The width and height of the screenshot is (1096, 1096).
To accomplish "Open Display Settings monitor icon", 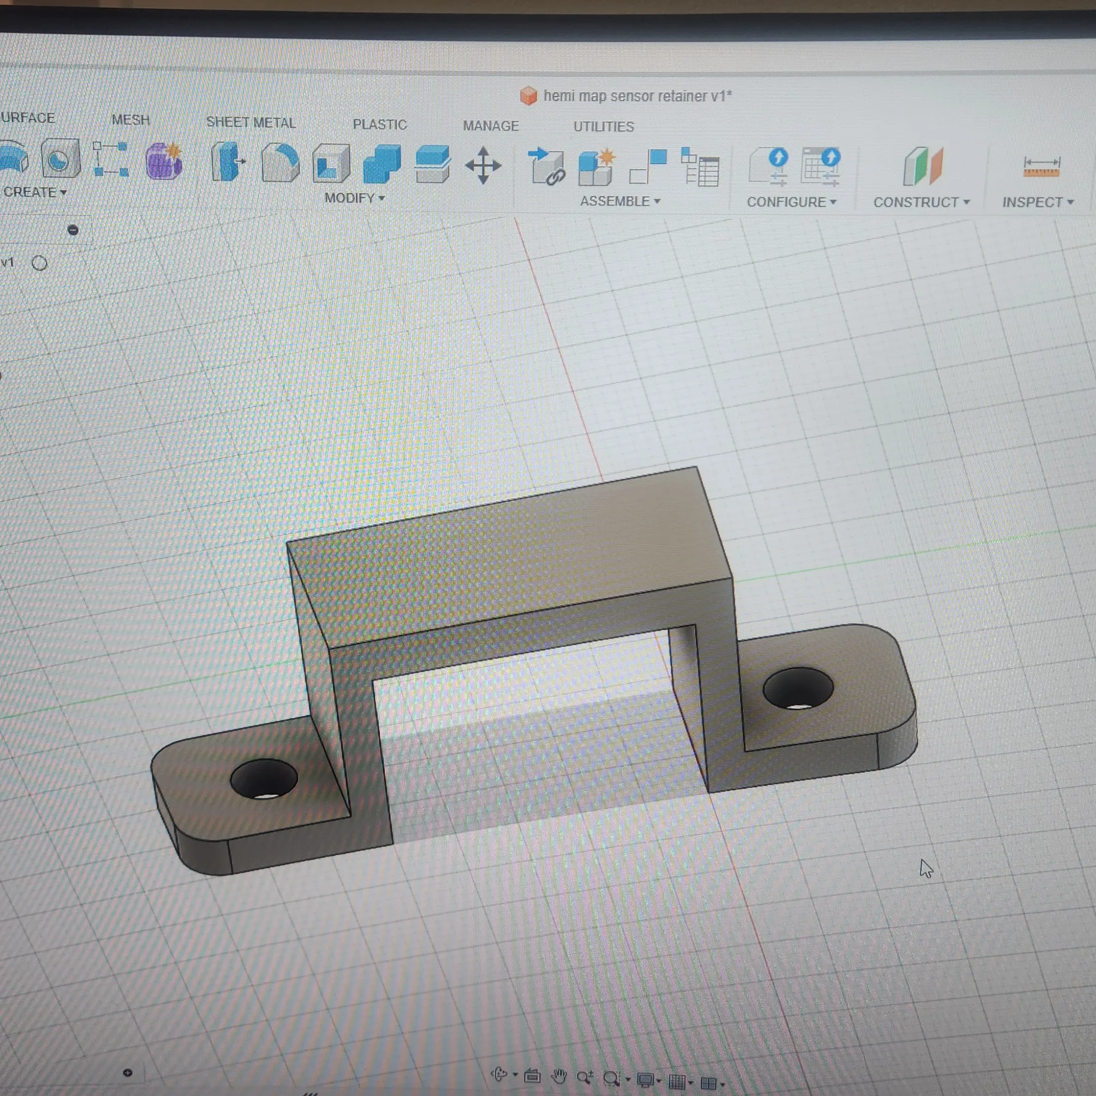I will pyautogui.click(x=645, y=1079).
